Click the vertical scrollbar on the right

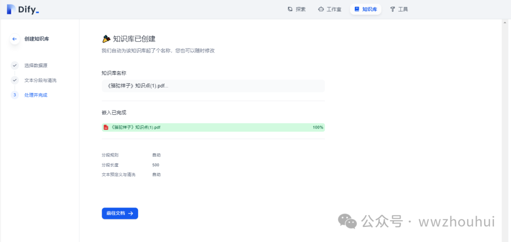click(x=506, y=128)
